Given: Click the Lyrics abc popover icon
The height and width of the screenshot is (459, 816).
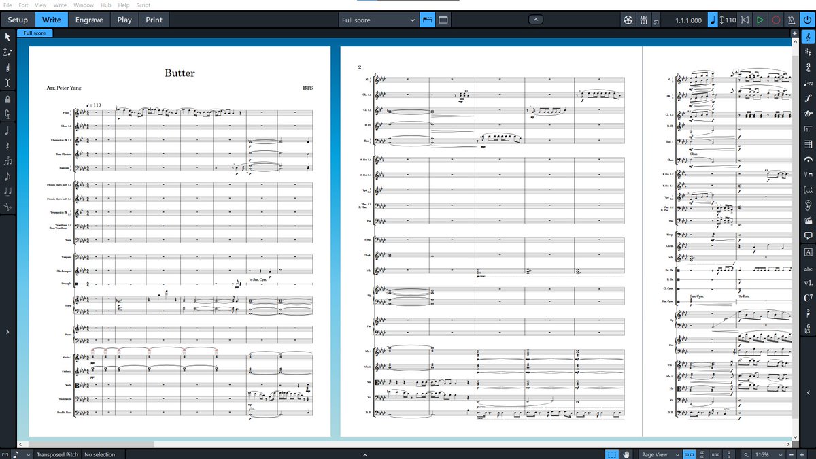Looking at the screenshot, I should pyautogui.click(x=808, y=268).
